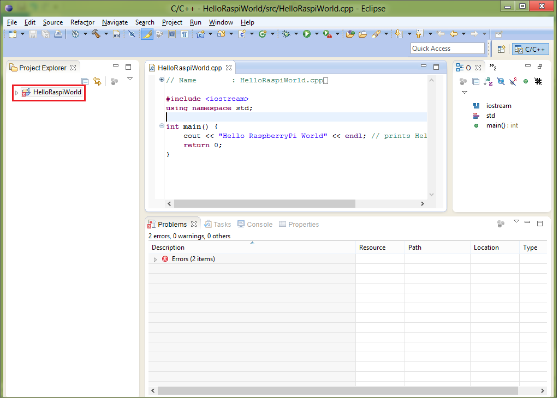Click the editor's horizontal scrollbar thumb
This screenshot has width=559, height=398.
pyautogui.click(x=265, y=203)
